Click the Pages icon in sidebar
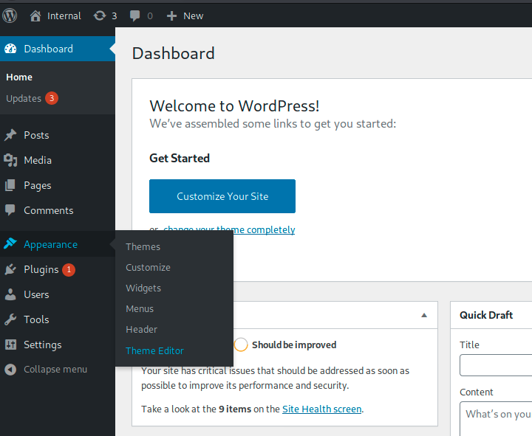532x436 pixels. (10, 185)
